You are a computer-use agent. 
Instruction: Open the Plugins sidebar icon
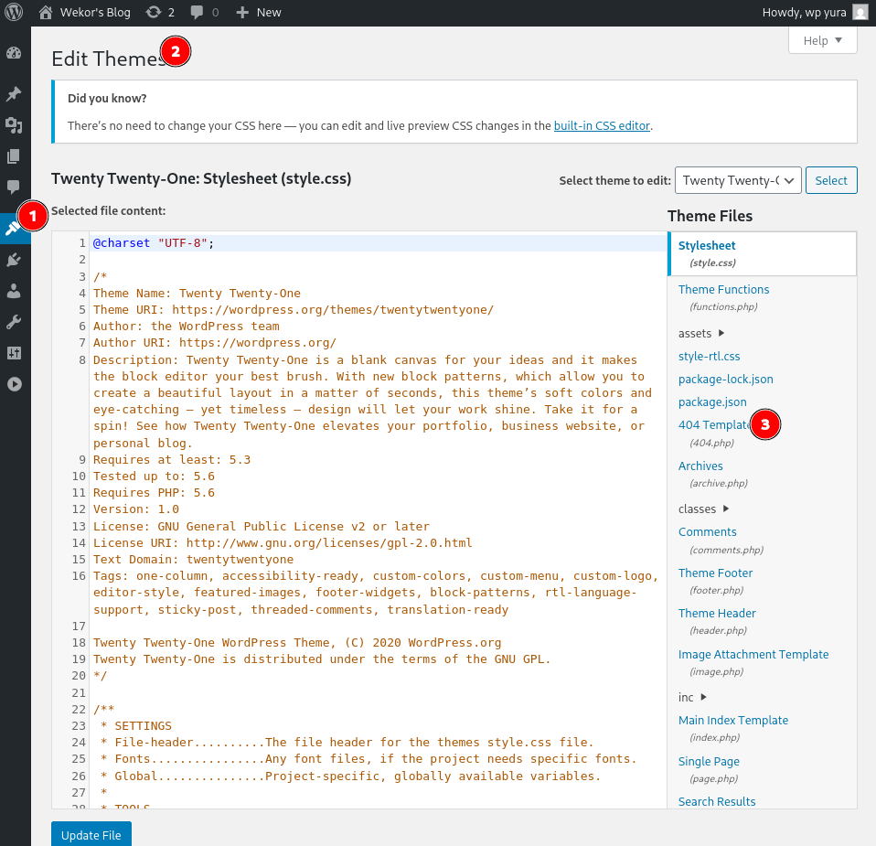coord(14,259)
